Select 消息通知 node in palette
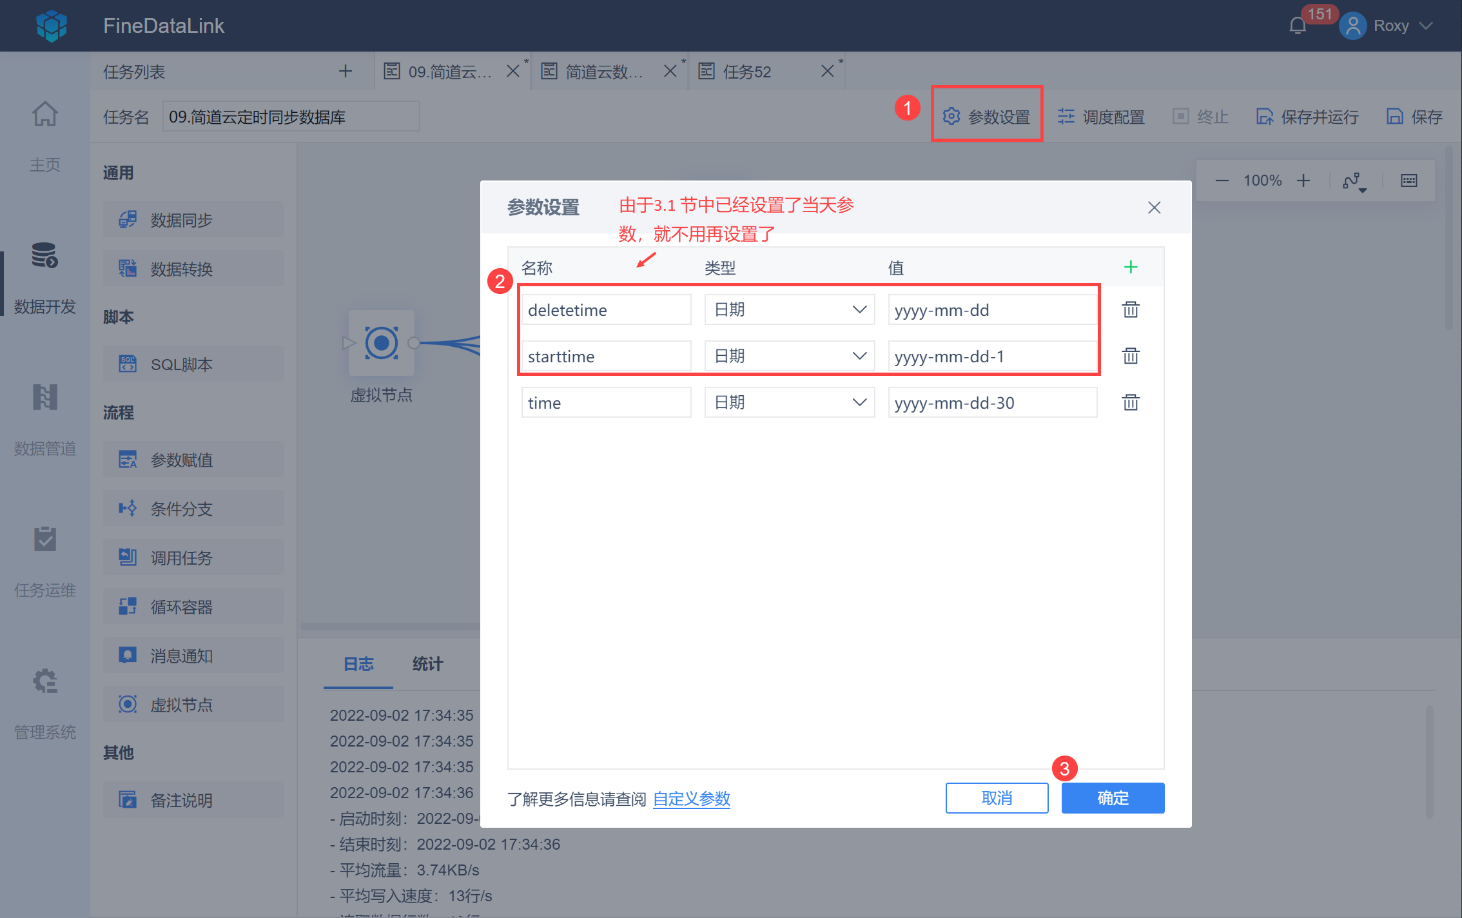Viewport: 1462px width, 918px height. (x=193, y=656)
